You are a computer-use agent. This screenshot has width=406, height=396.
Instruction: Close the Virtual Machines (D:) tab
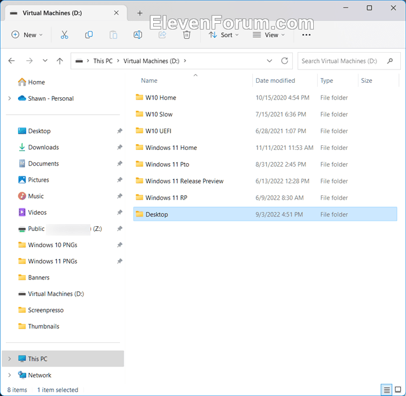pos(117,13)
